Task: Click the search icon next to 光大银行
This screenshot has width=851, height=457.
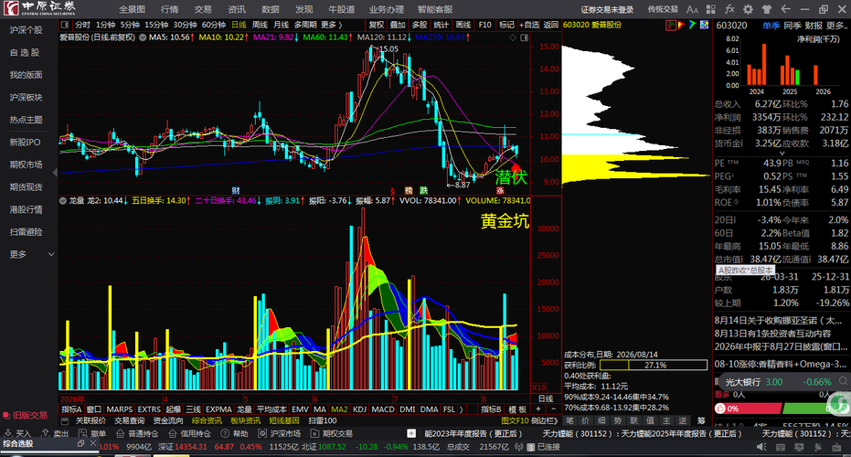Action: 843,381
